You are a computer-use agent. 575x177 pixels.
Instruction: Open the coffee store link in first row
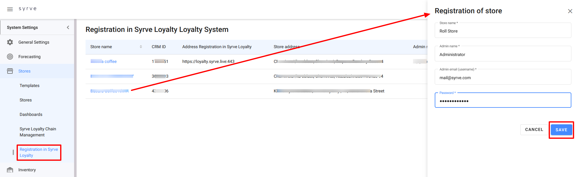point(104,61)
